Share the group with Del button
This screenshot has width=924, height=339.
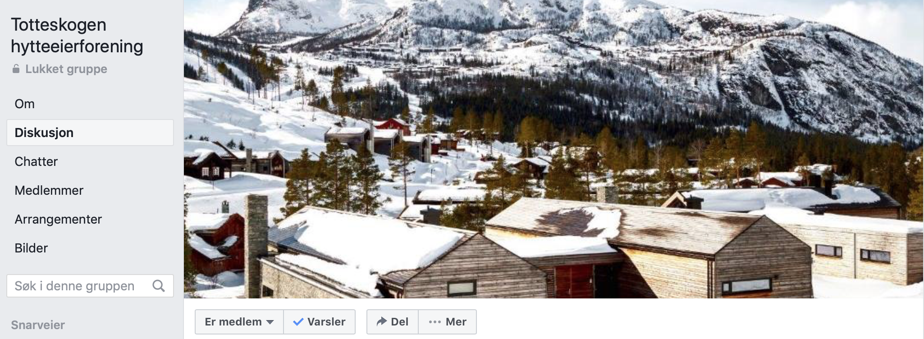pyautogui.click(x=393, y=322)
